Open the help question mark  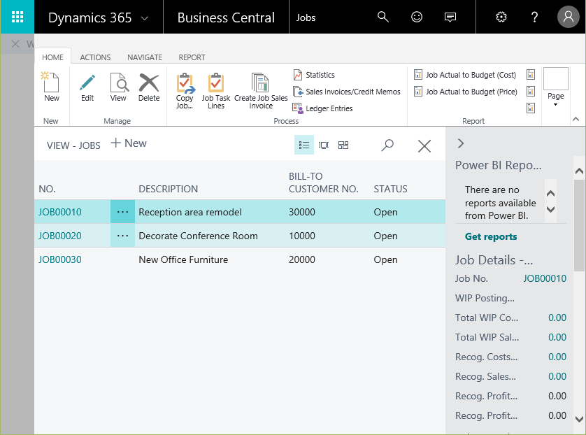tap(534, 17)
